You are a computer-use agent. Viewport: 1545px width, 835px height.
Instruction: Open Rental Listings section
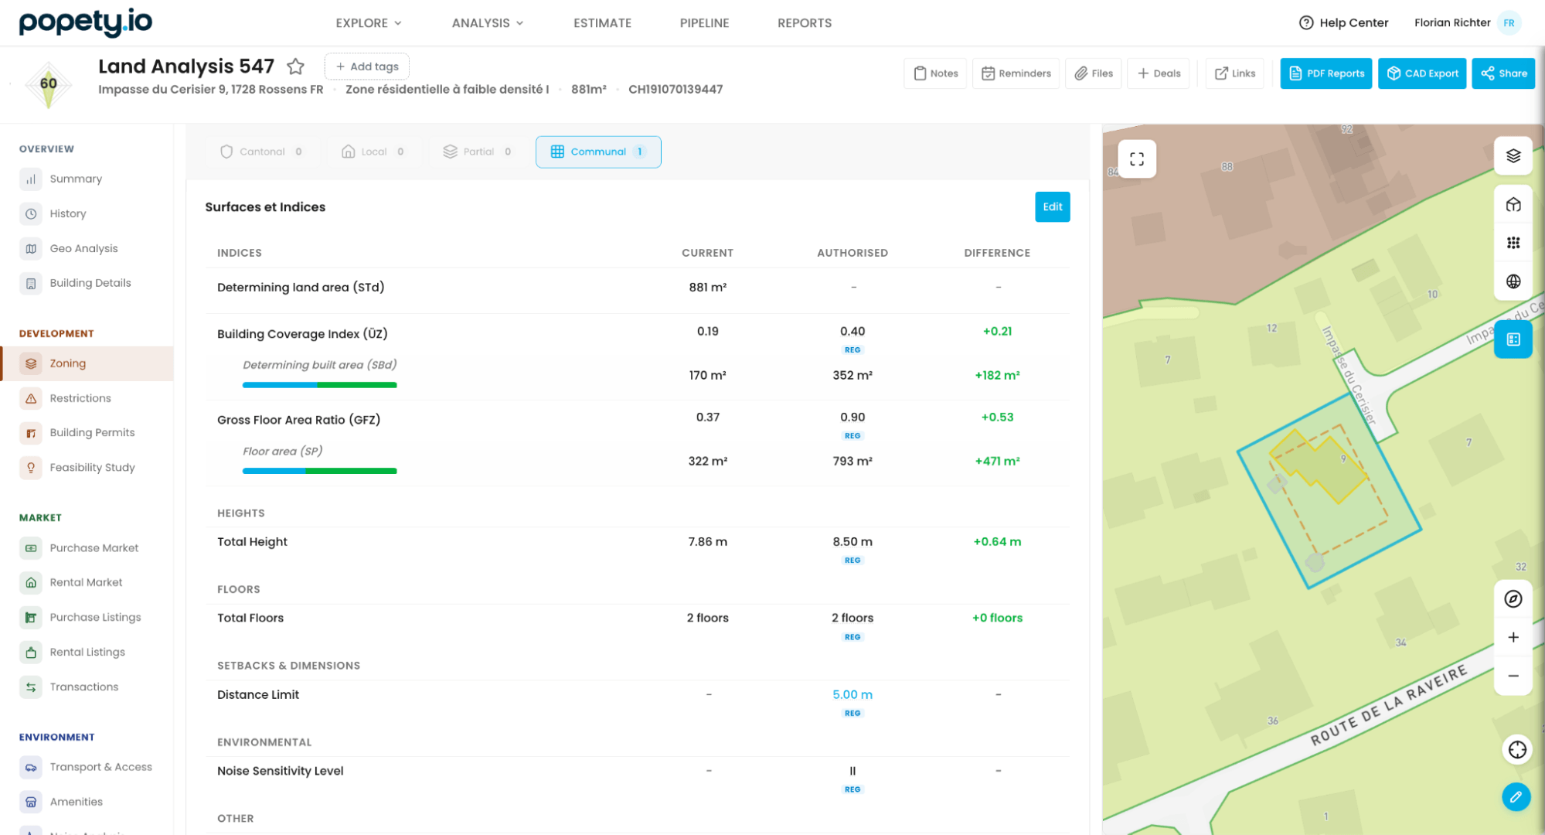[x=87, y=653]
